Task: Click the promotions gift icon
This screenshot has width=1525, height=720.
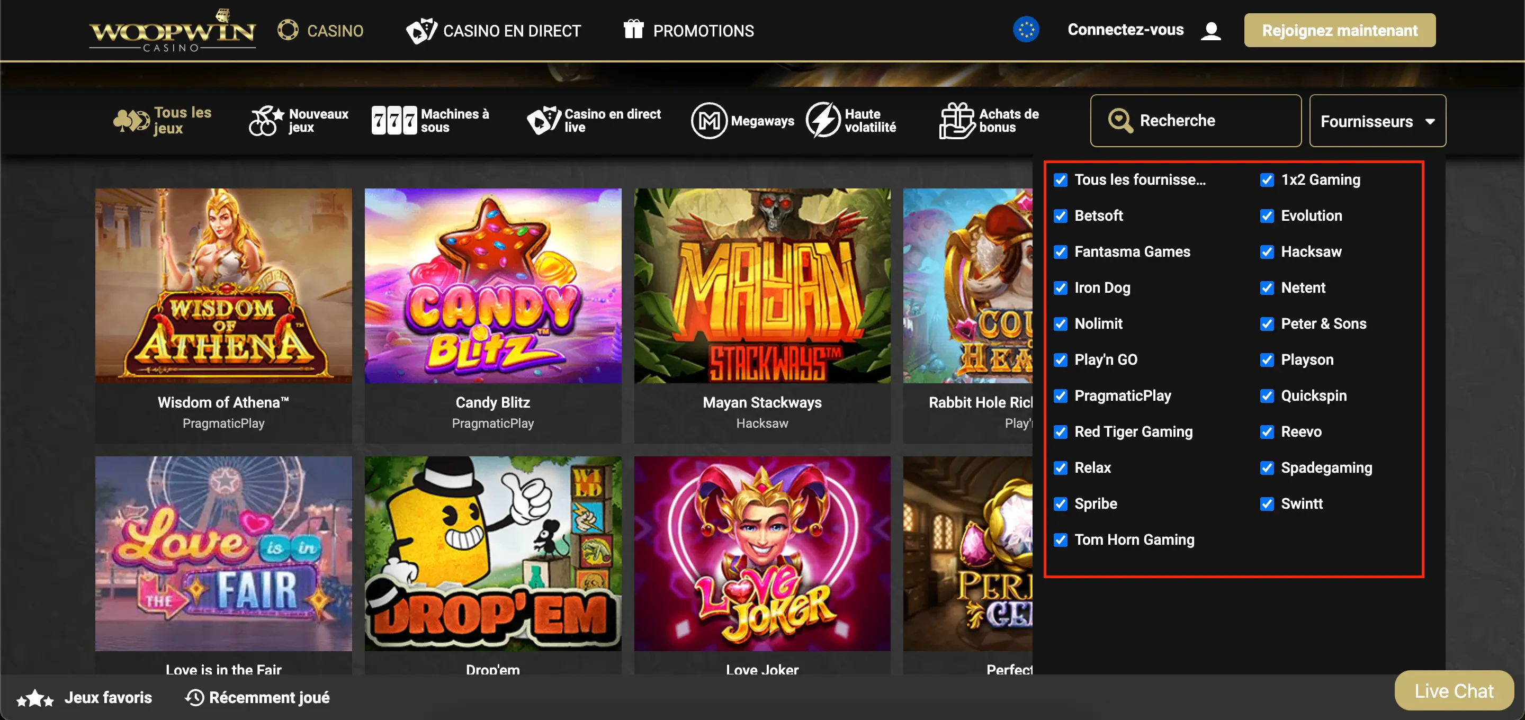Action: point(633,29)
